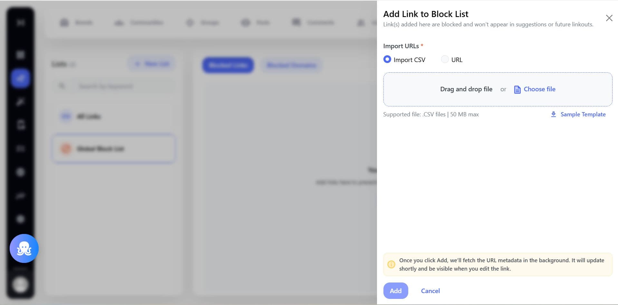This screenshot has width=618, height=305.
Task: Click the highlighted blue sidebar icon
Action: click(21, 78)
